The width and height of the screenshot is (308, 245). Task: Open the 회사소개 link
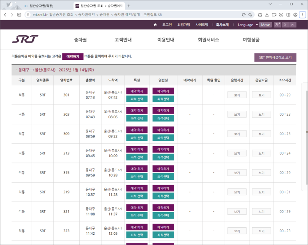click(x=222, y=25)
